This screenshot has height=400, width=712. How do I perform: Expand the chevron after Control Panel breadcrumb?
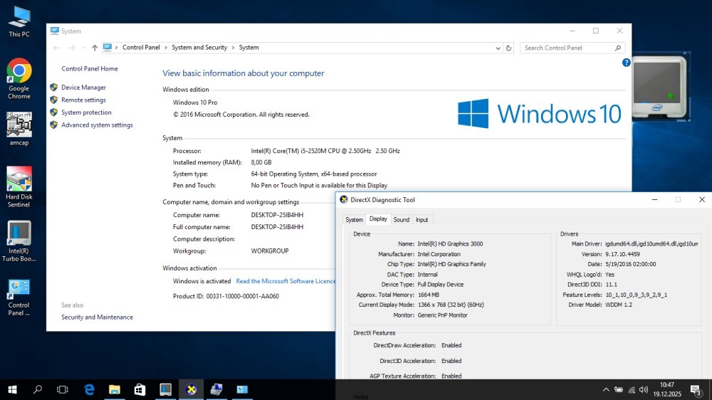pyautogui.click(x=166, y=48)
